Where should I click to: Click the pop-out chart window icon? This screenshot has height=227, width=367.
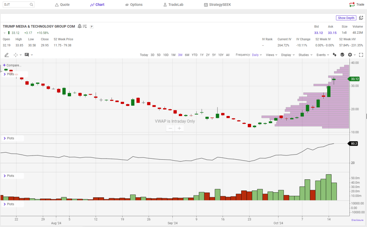click(361, 18)
